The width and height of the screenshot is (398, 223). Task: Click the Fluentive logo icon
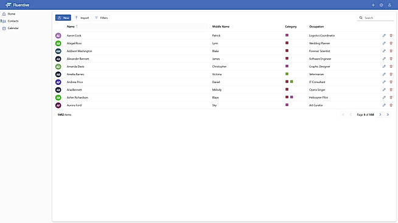point(9,5)
